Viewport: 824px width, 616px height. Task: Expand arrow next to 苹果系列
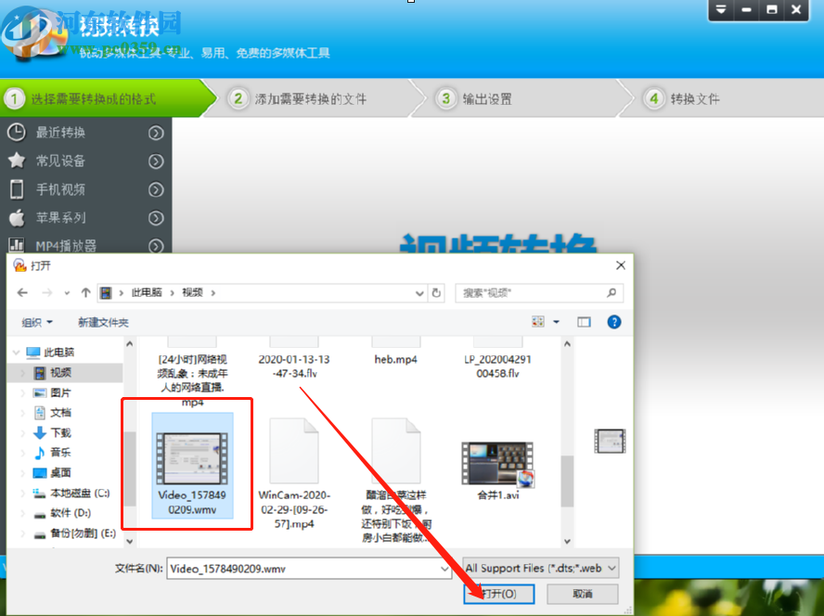click(x=156, y=218)
